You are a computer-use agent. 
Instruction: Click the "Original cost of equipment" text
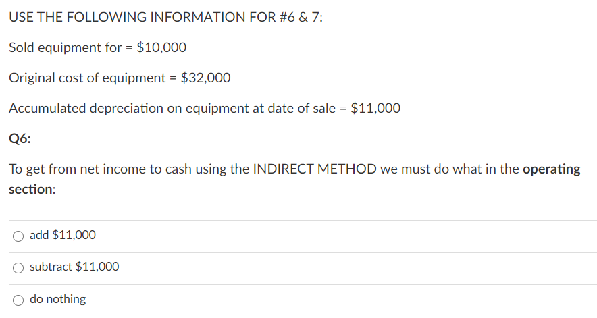(87, 78)
